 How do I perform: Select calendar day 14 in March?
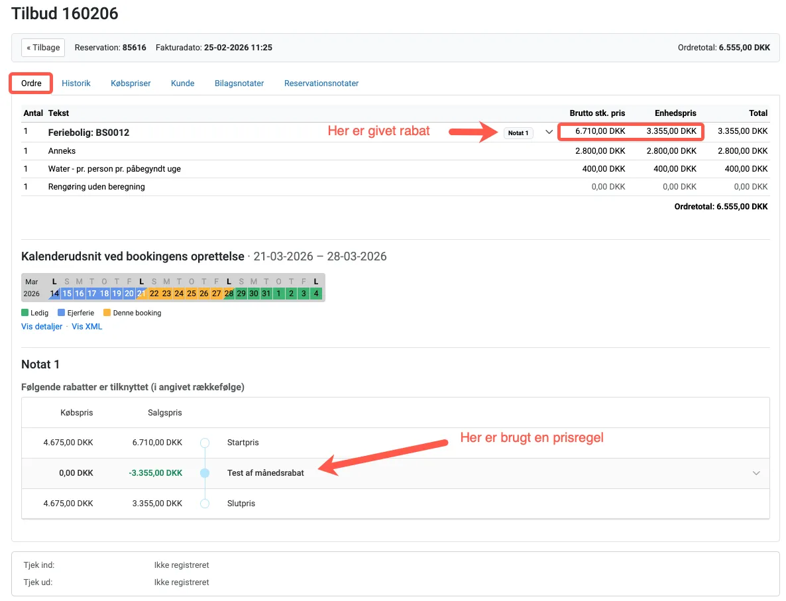(54, 294)
